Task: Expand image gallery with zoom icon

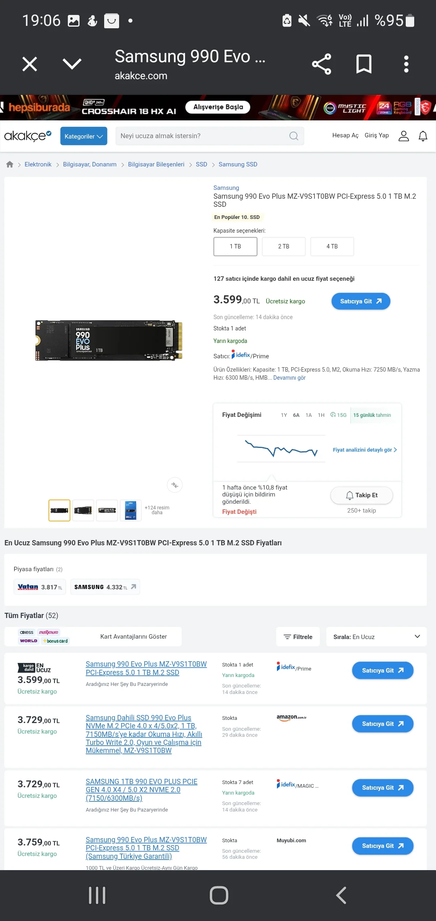Action: tap(175, 485)
